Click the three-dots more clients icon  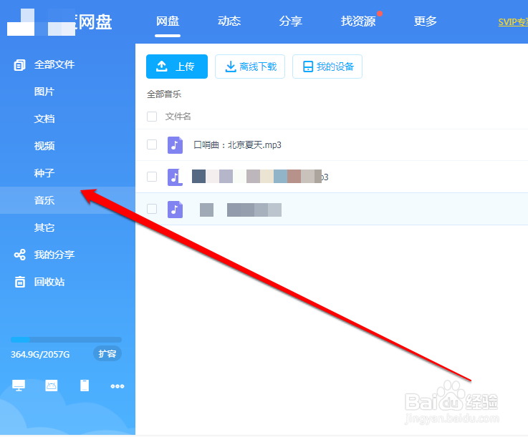[117, 386]
